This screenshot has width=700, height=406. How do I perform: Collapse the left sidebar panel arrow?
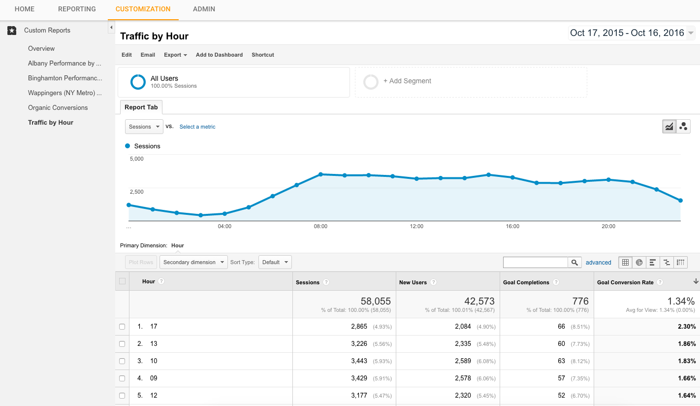111,28
